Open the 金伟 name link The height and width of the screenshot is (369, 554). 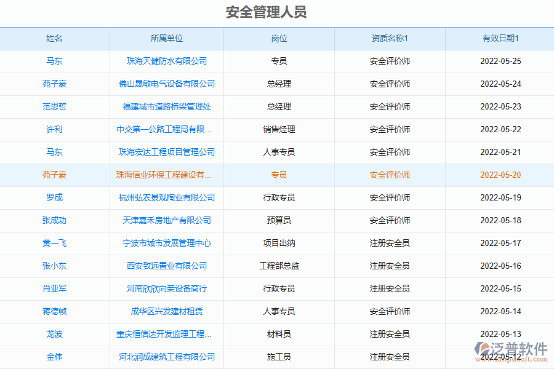pos(54,357)
